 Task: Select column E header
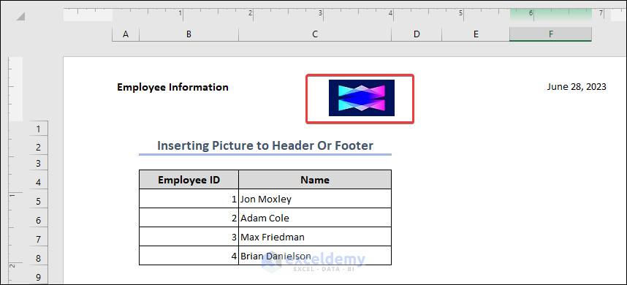476,34
